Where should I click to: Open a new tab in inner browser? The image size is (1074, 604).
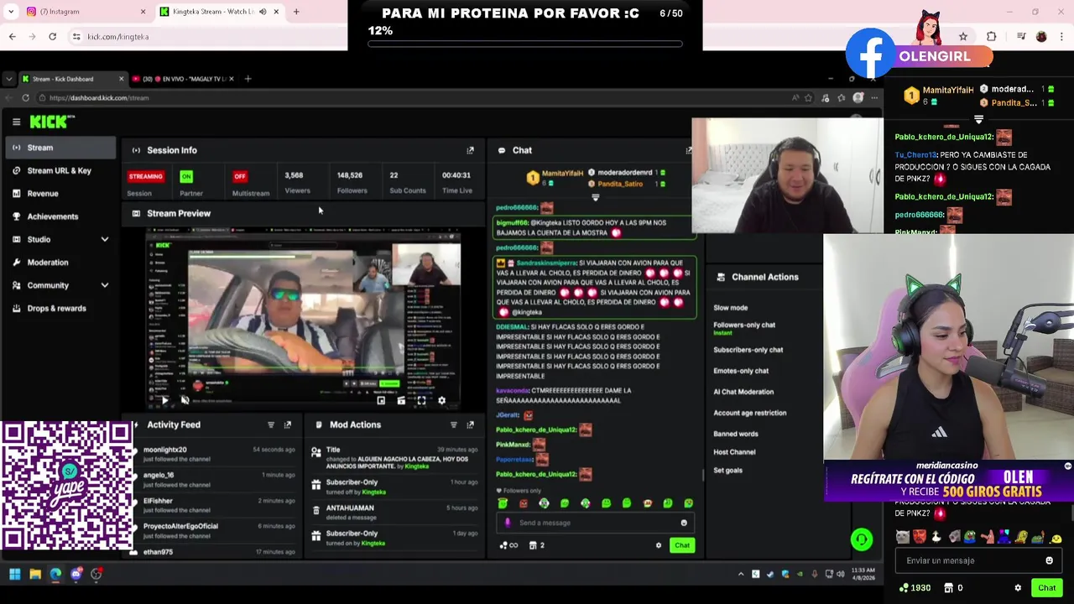pos(248,79)
